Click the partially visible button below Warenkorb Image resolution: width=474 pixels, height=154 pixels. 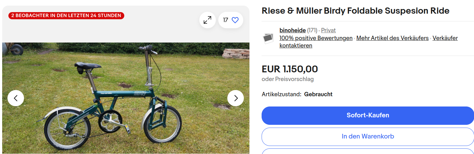tap(367, 152)
